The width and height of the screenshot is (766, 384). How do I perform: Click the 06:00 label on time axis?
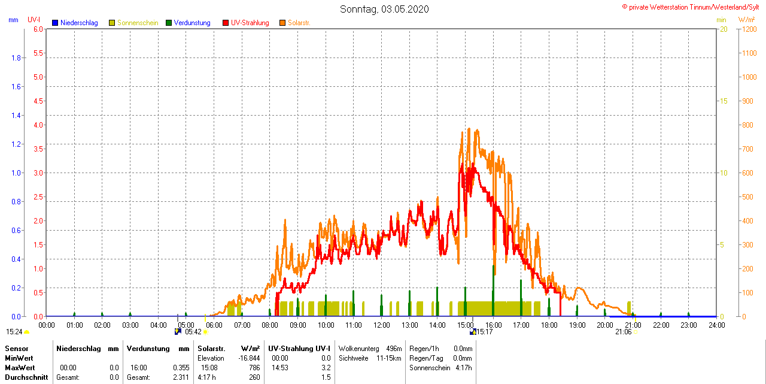point(214,325)
